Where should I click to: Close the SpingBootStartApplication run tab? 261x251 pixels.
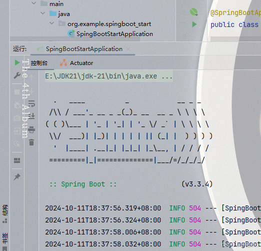tap(128, 49)
